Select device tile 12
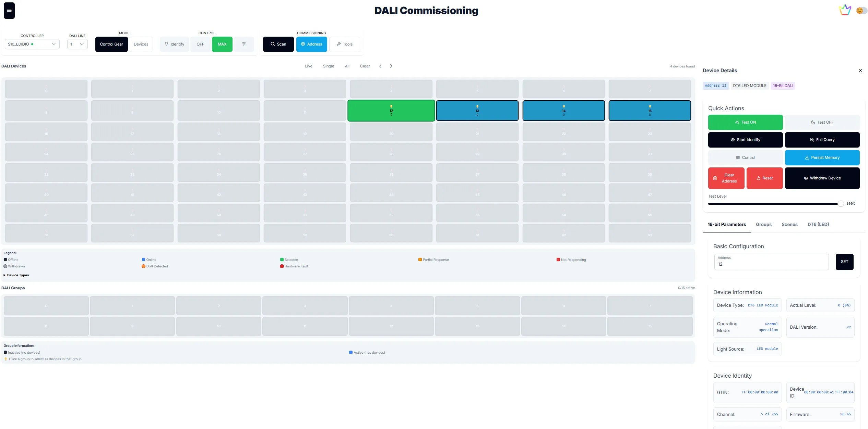The width and height of the screenshot is (868, 429). (x=391, y=111)
